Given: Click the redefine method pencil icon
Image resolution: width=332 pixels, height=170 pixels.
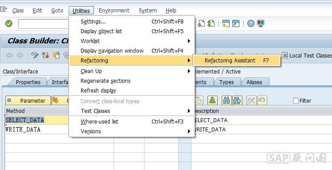Looking at the screenshot, I should pyautogui.click(x=251, y=100).
